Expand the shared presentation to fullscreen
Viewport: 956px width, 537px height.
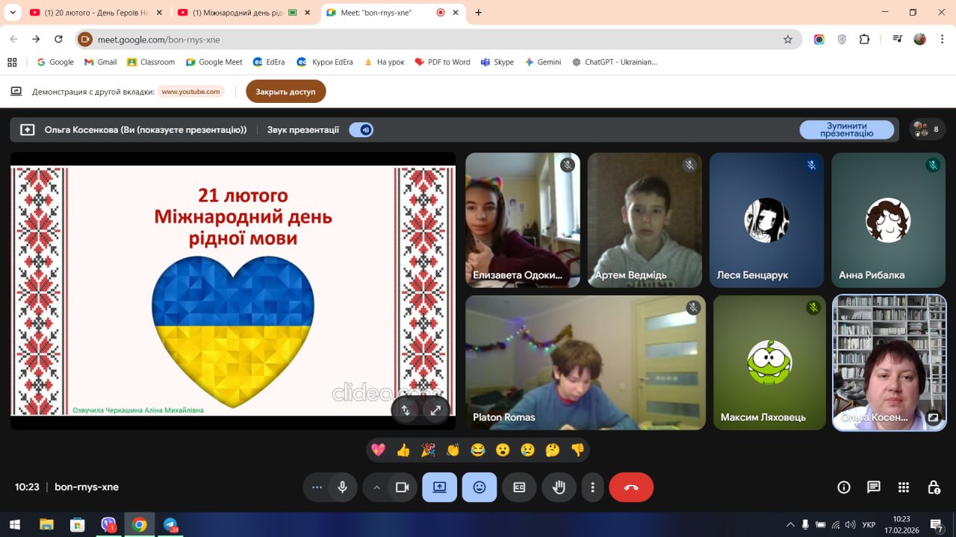(x=435, y=409)
